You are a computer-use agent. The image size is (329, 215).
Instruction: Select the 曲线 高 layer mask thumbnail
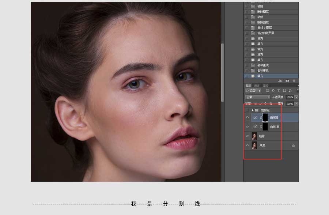265,127
